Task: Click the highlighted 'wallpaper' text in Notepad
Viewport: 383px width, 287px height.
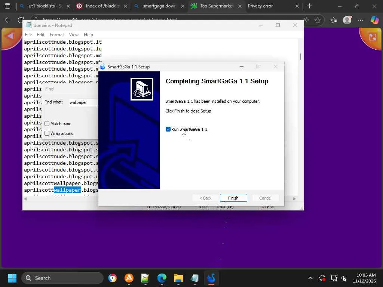Action: (67, 190)
